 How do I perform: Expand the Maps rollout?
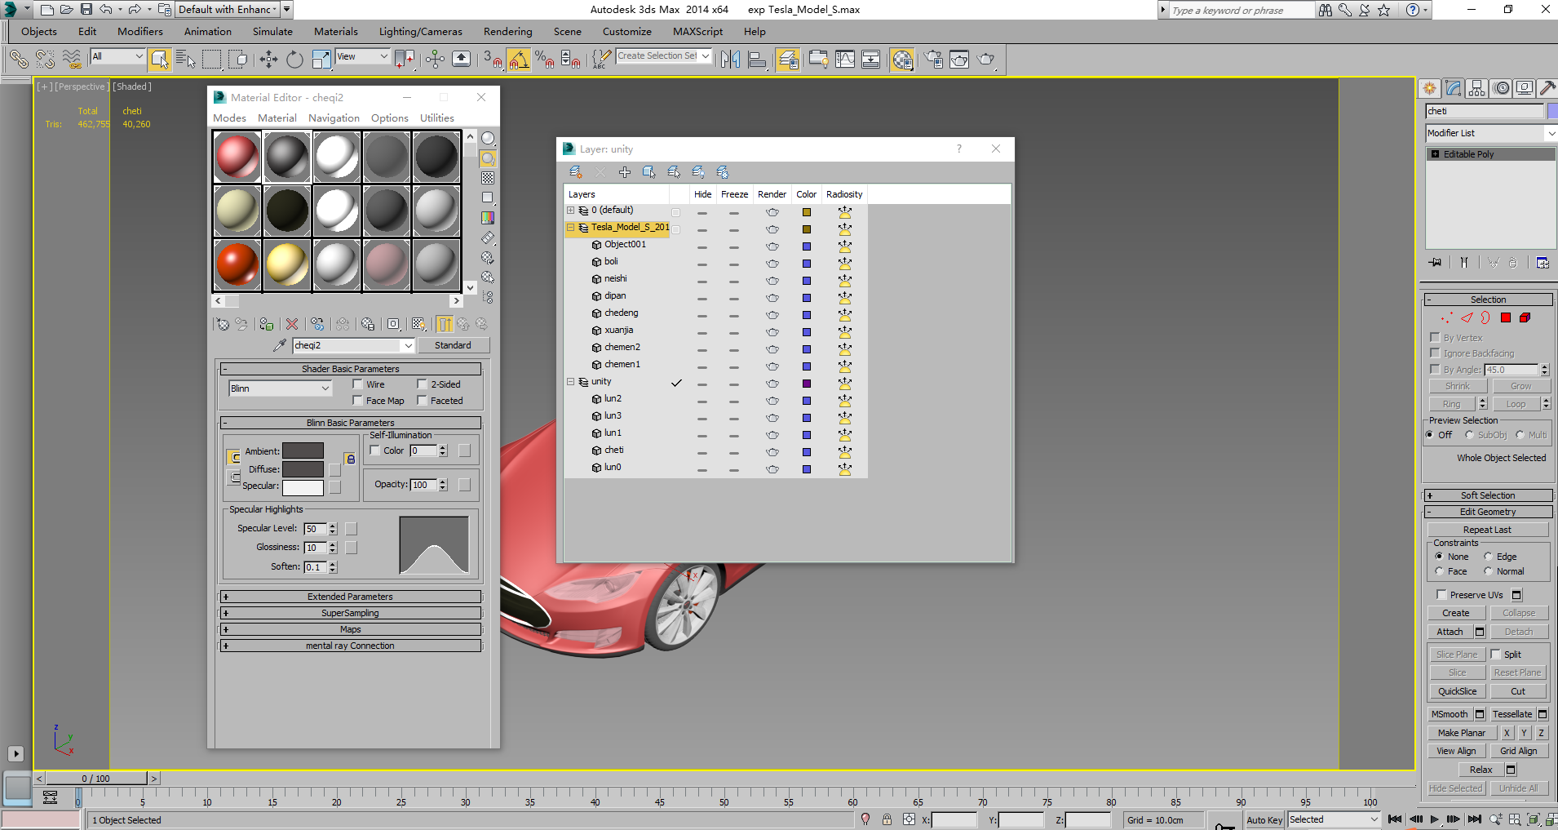350,629
